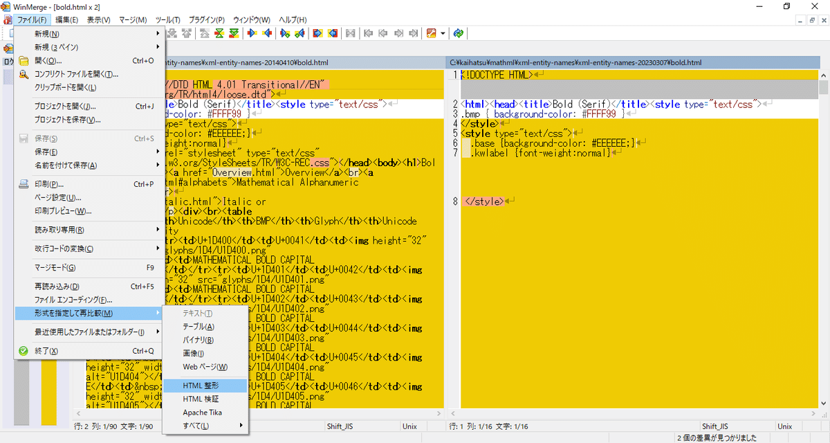Select HTML 整形 in the submenu
Viewport: 830px width, 443px height.
point(205,386)
